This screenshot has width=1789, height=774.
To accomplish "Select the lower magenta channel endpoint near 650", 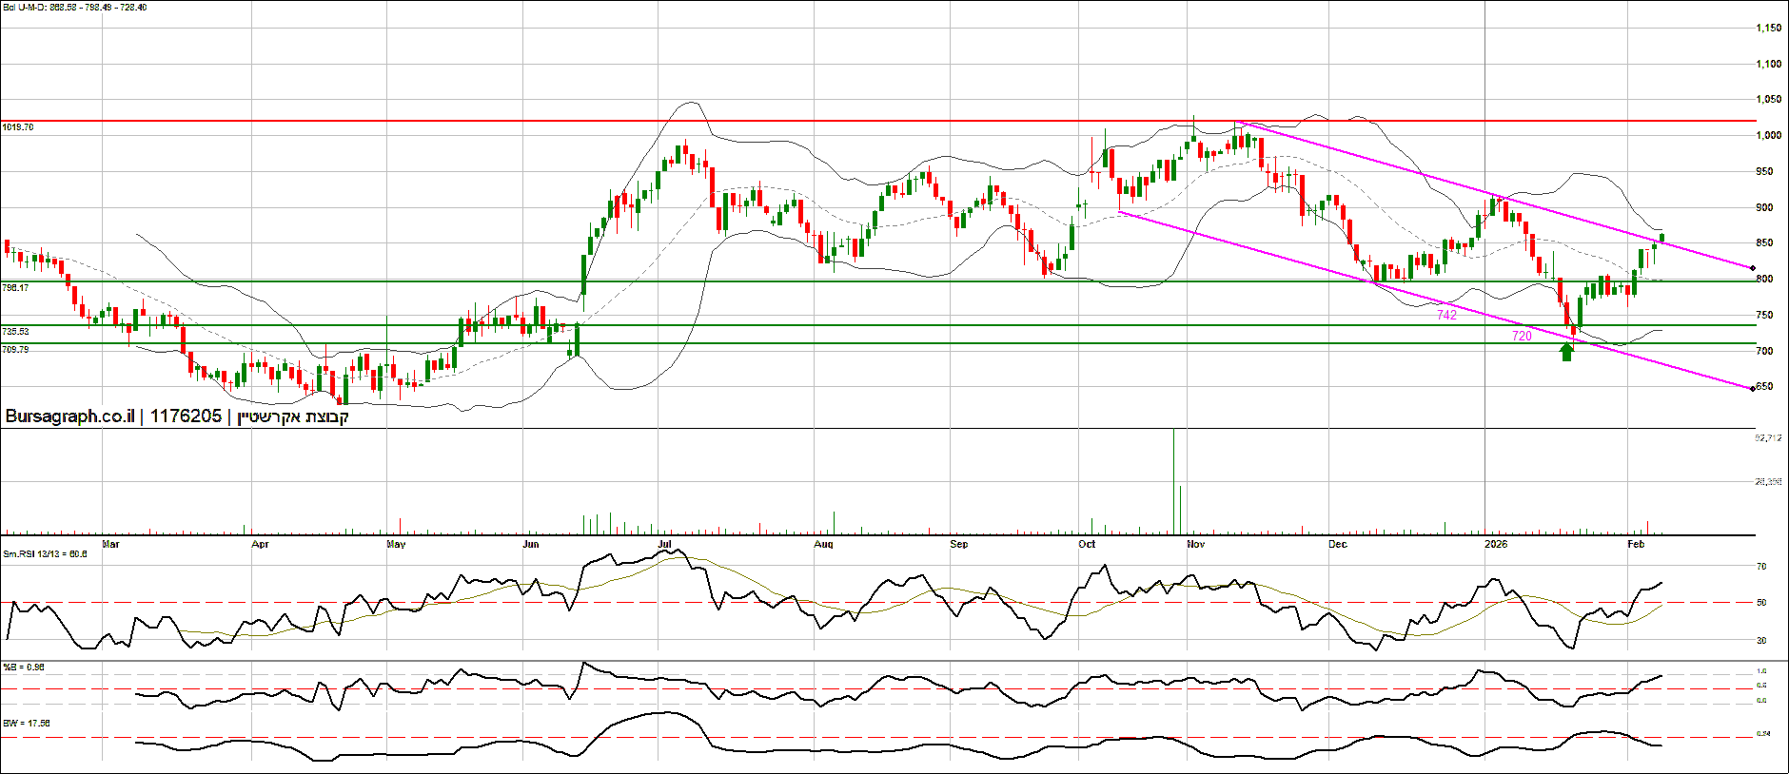I will click(1752, 388).
